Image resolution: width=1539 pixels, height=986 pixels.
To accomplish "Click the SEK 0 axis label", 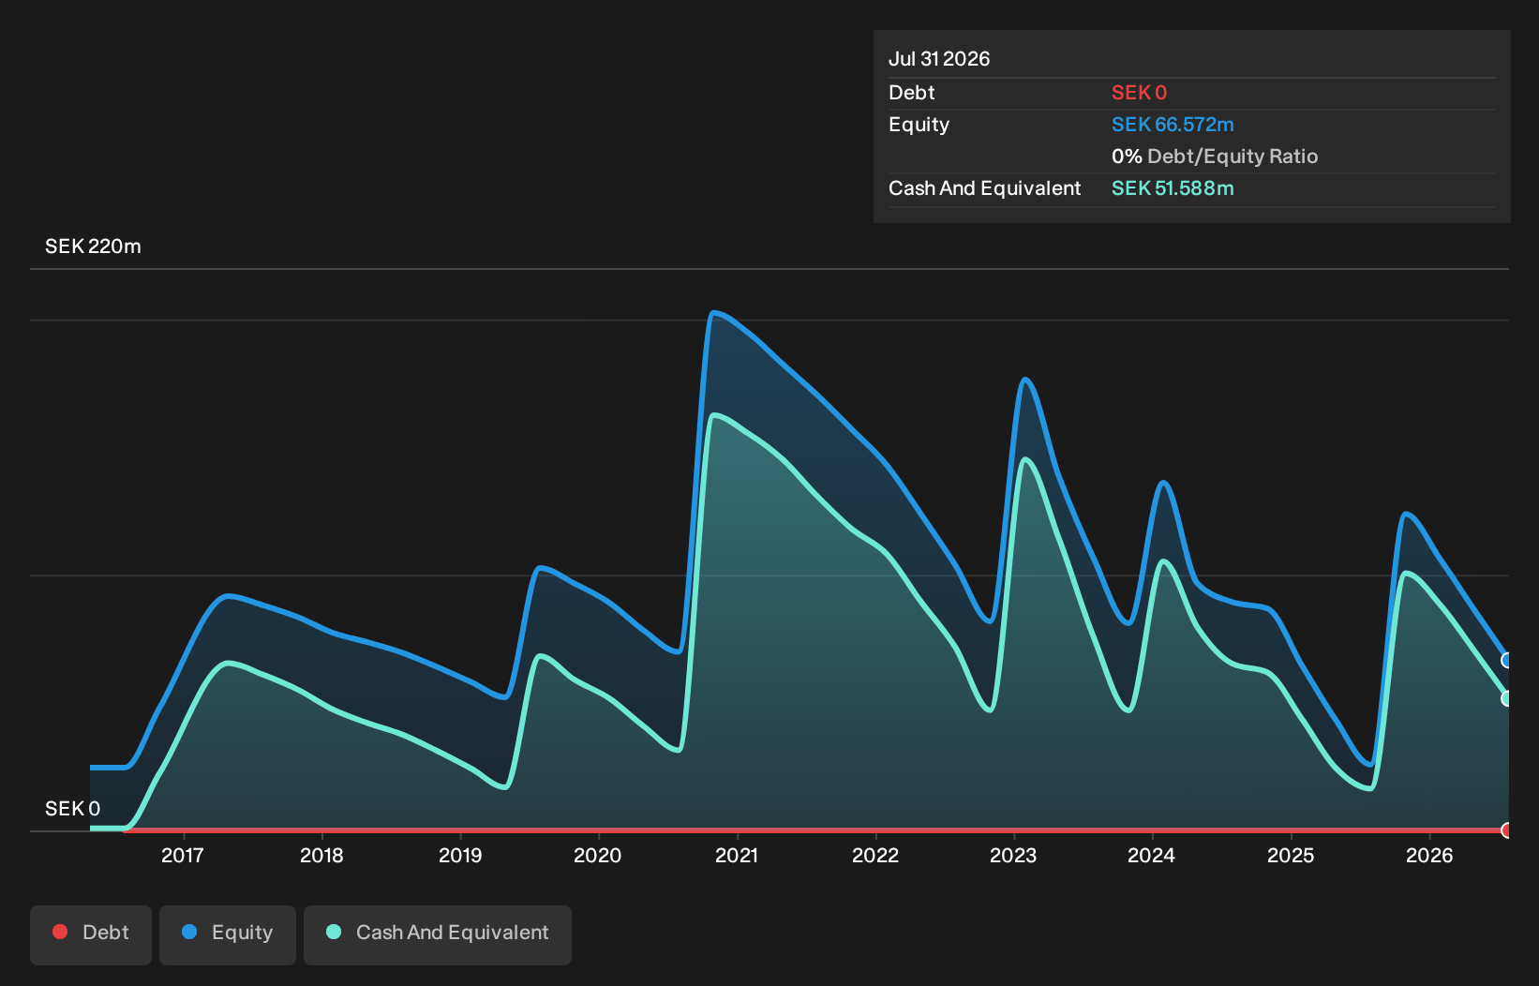I will pyautogui.click(x=72, y=809).
